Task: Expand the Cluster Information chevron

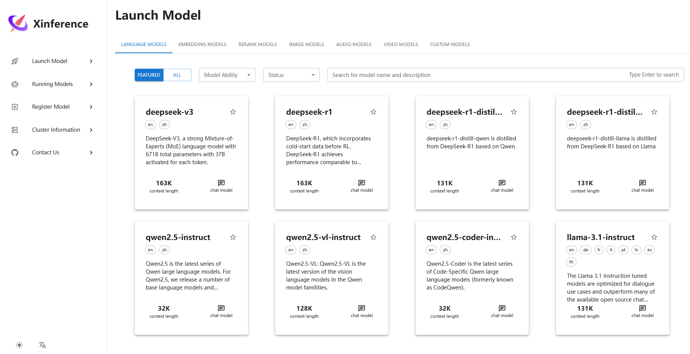Action: pos(91,130)
